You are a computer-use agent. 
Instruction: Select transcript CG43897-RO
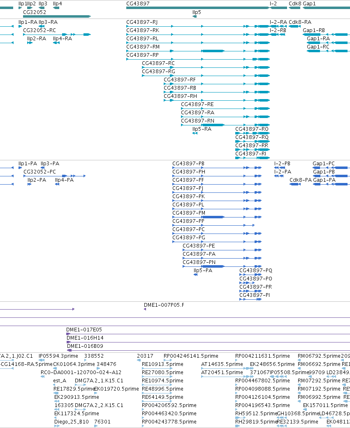point(253,133)
